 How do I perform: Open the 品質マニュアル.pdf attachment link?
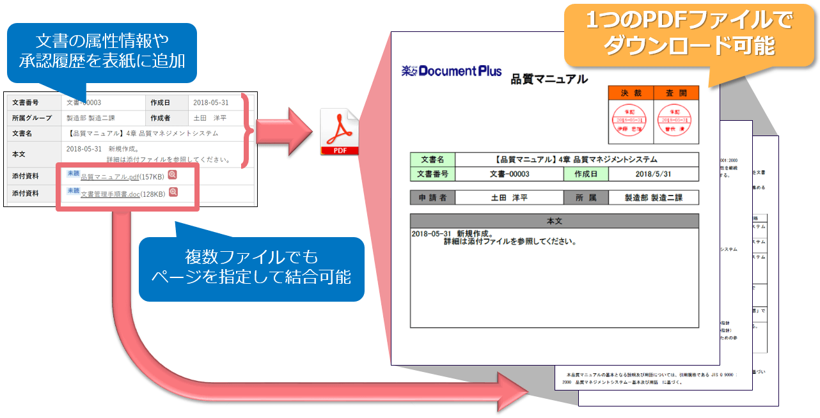tap(109, 176)
